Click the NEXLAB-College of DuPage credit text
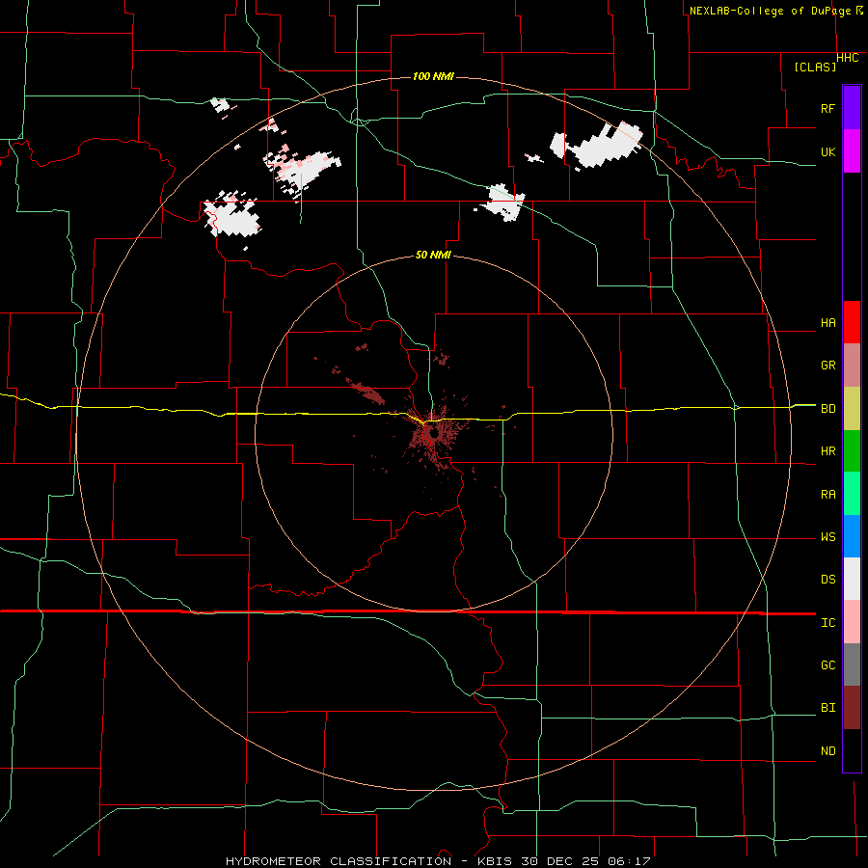This screenshot has height=868, width=868. tap(770, 11)
